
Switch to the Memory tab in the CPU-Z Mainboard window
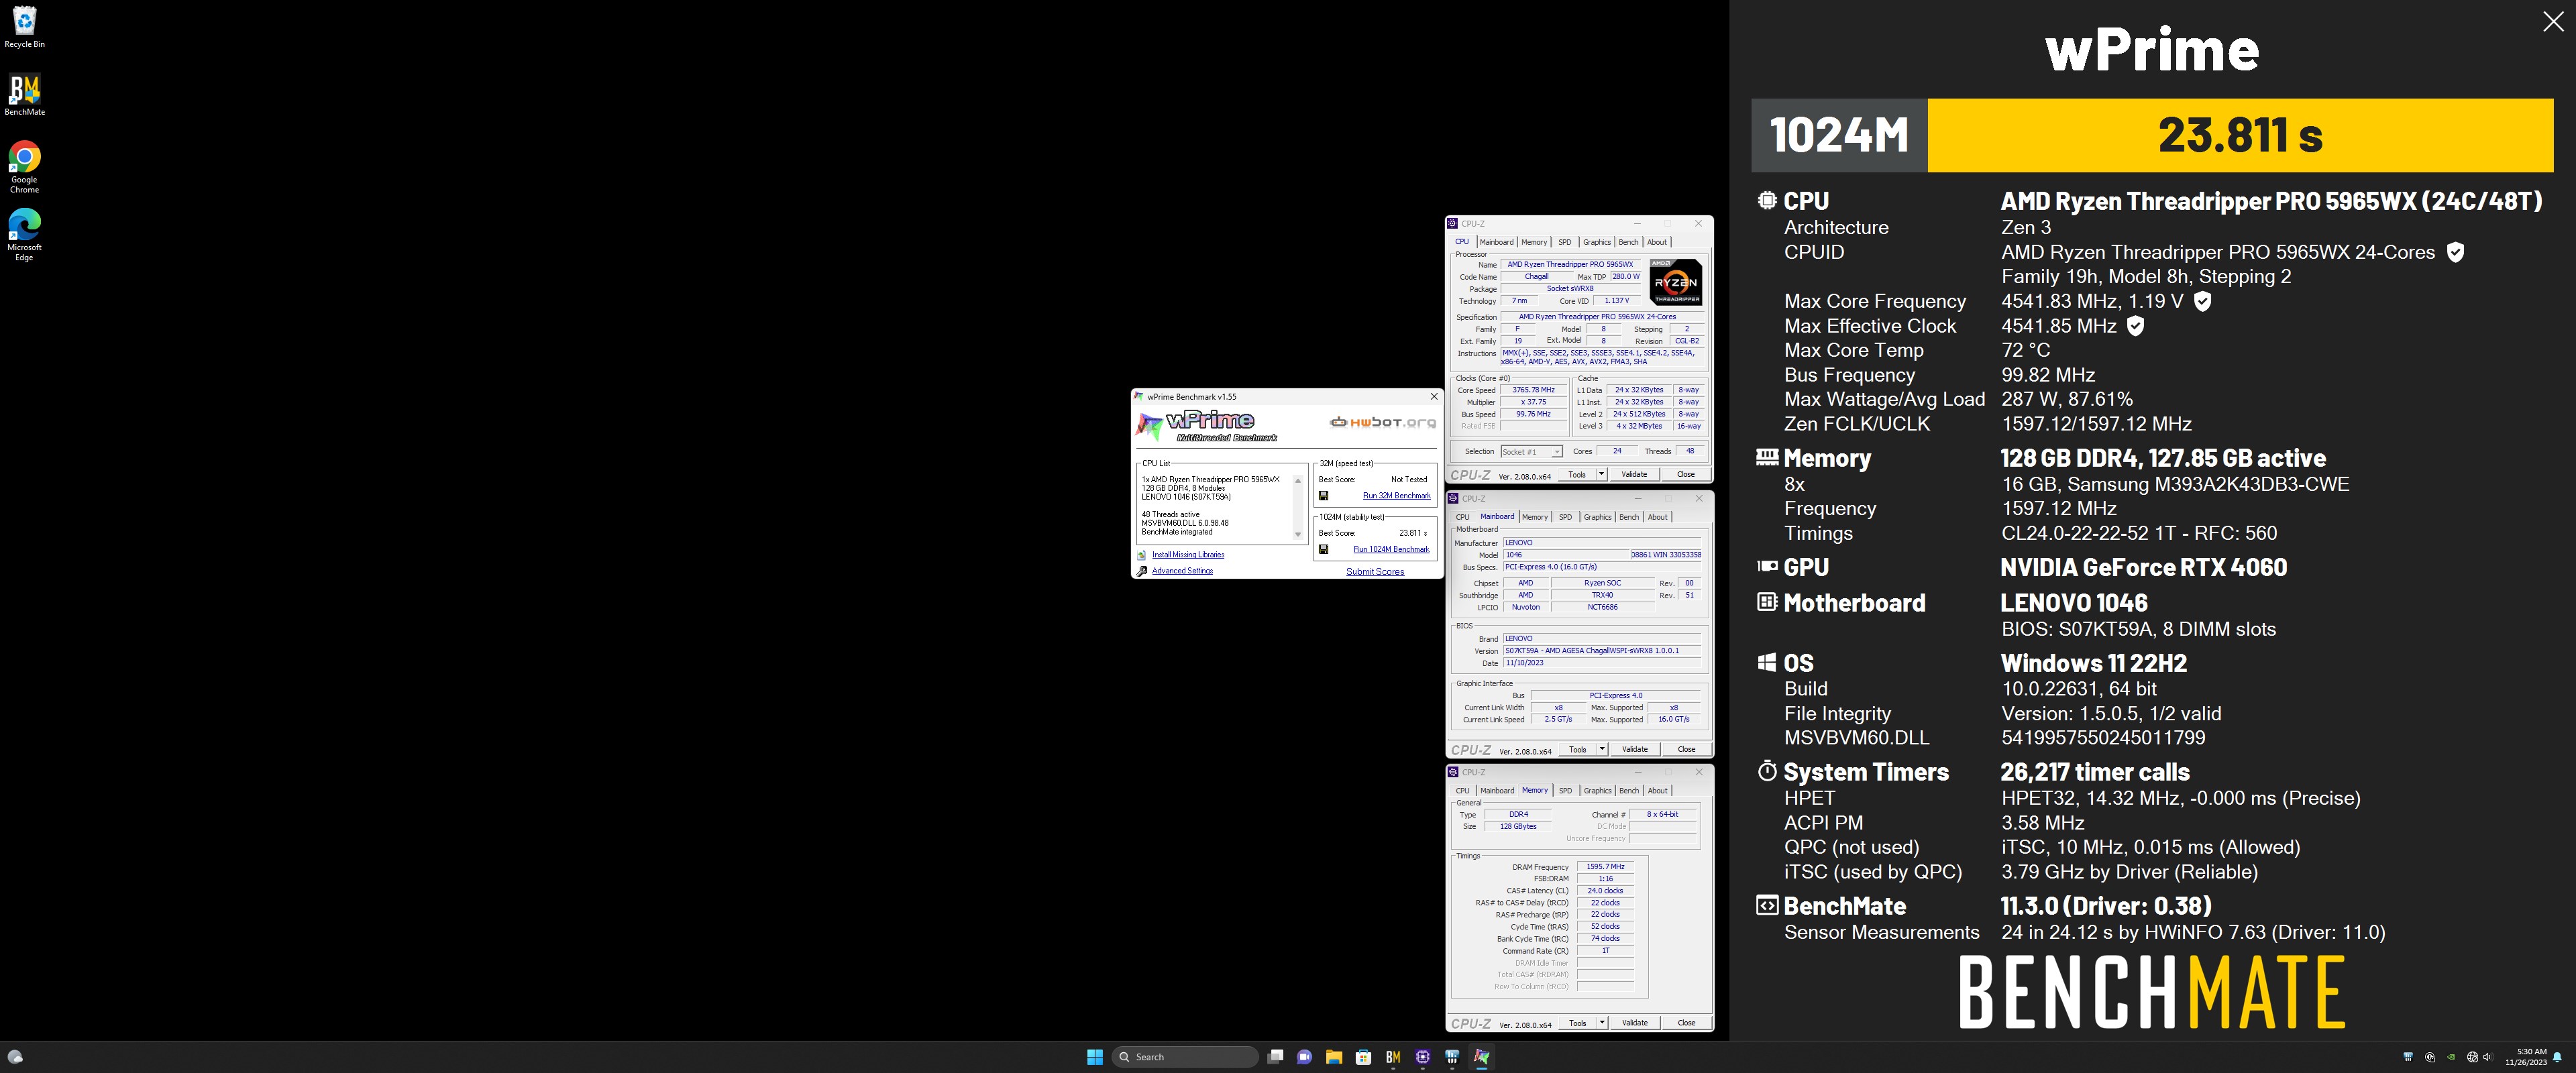1535,517
